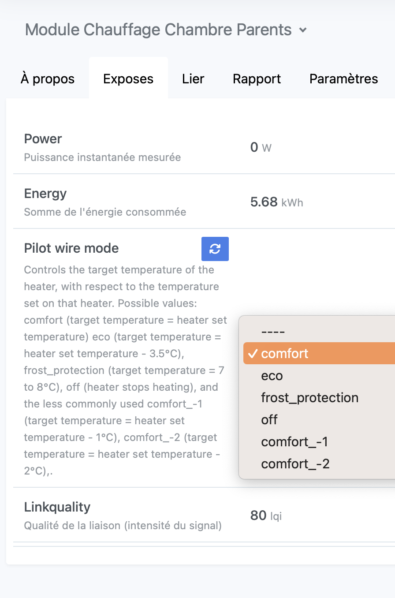Click the Power heading label
Image resolution: width=395 pixels, height=598 pixels.
pyautogui.click(x=43, y=139)
